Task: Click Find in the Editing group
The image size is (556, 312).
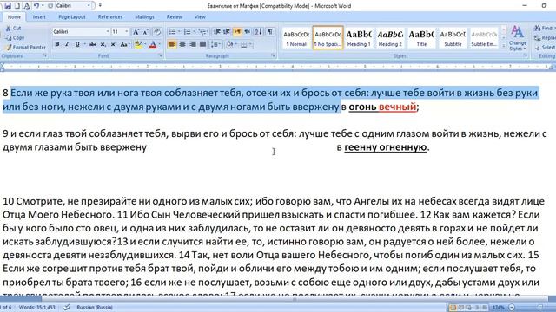Action: click(544, 28)
